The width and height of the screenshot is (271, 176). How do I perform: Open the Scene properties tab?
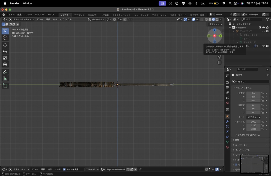(x=227, y=98)
